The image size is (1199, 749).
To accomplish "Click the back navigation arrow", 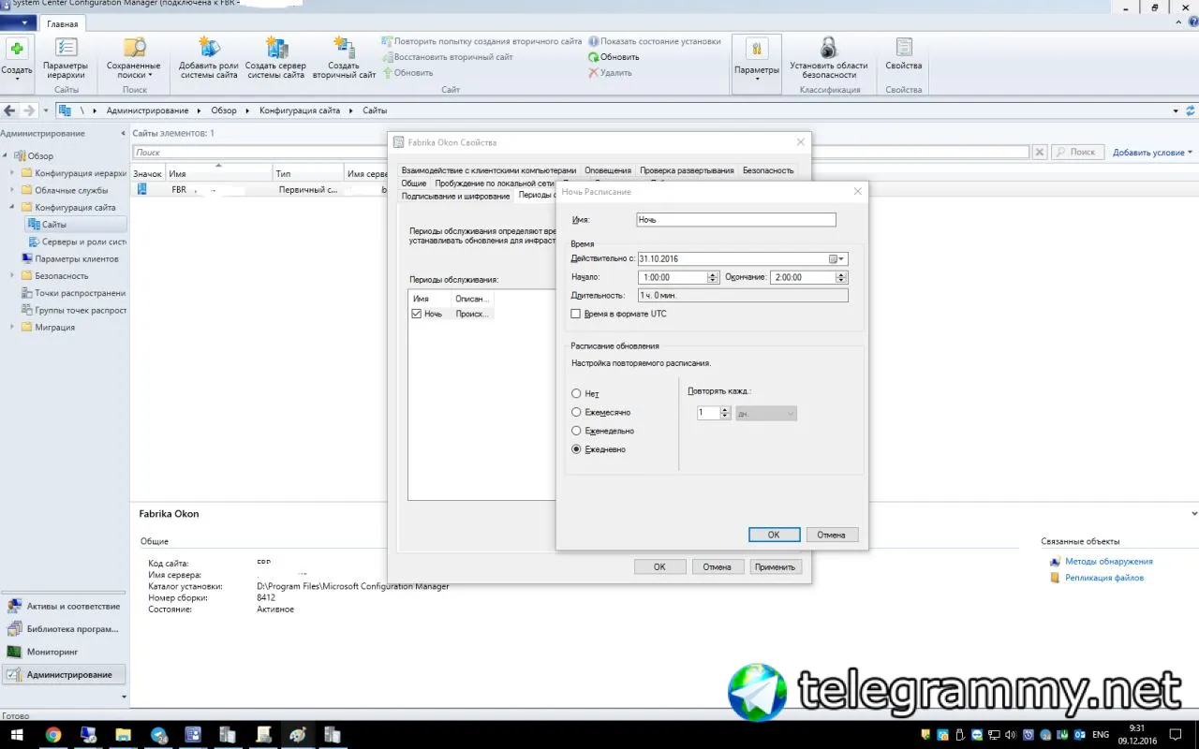I will pos(10,110).
